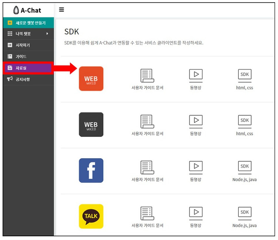Play video icon for KakaoTalk row
This screenshot has height=240, width=278.
[196, 213]
